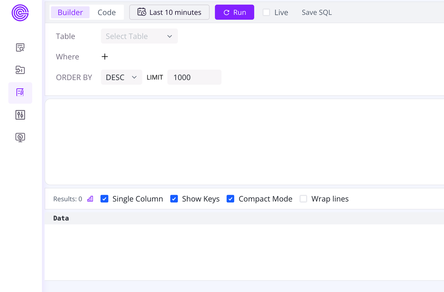Add a Where condition with the plus button
Image resolution: width=444 pixels, height=292 pixels.
click(104, 56)
